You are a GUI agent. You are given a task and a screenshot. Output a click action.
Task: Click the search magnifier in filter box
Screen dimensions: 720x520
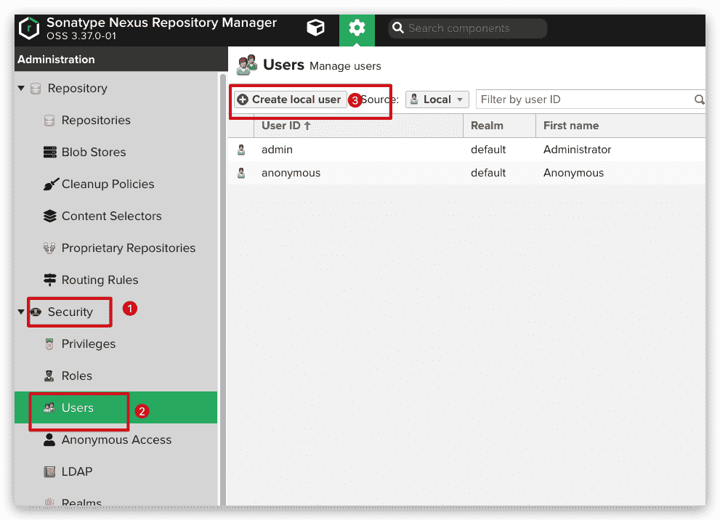699,99
